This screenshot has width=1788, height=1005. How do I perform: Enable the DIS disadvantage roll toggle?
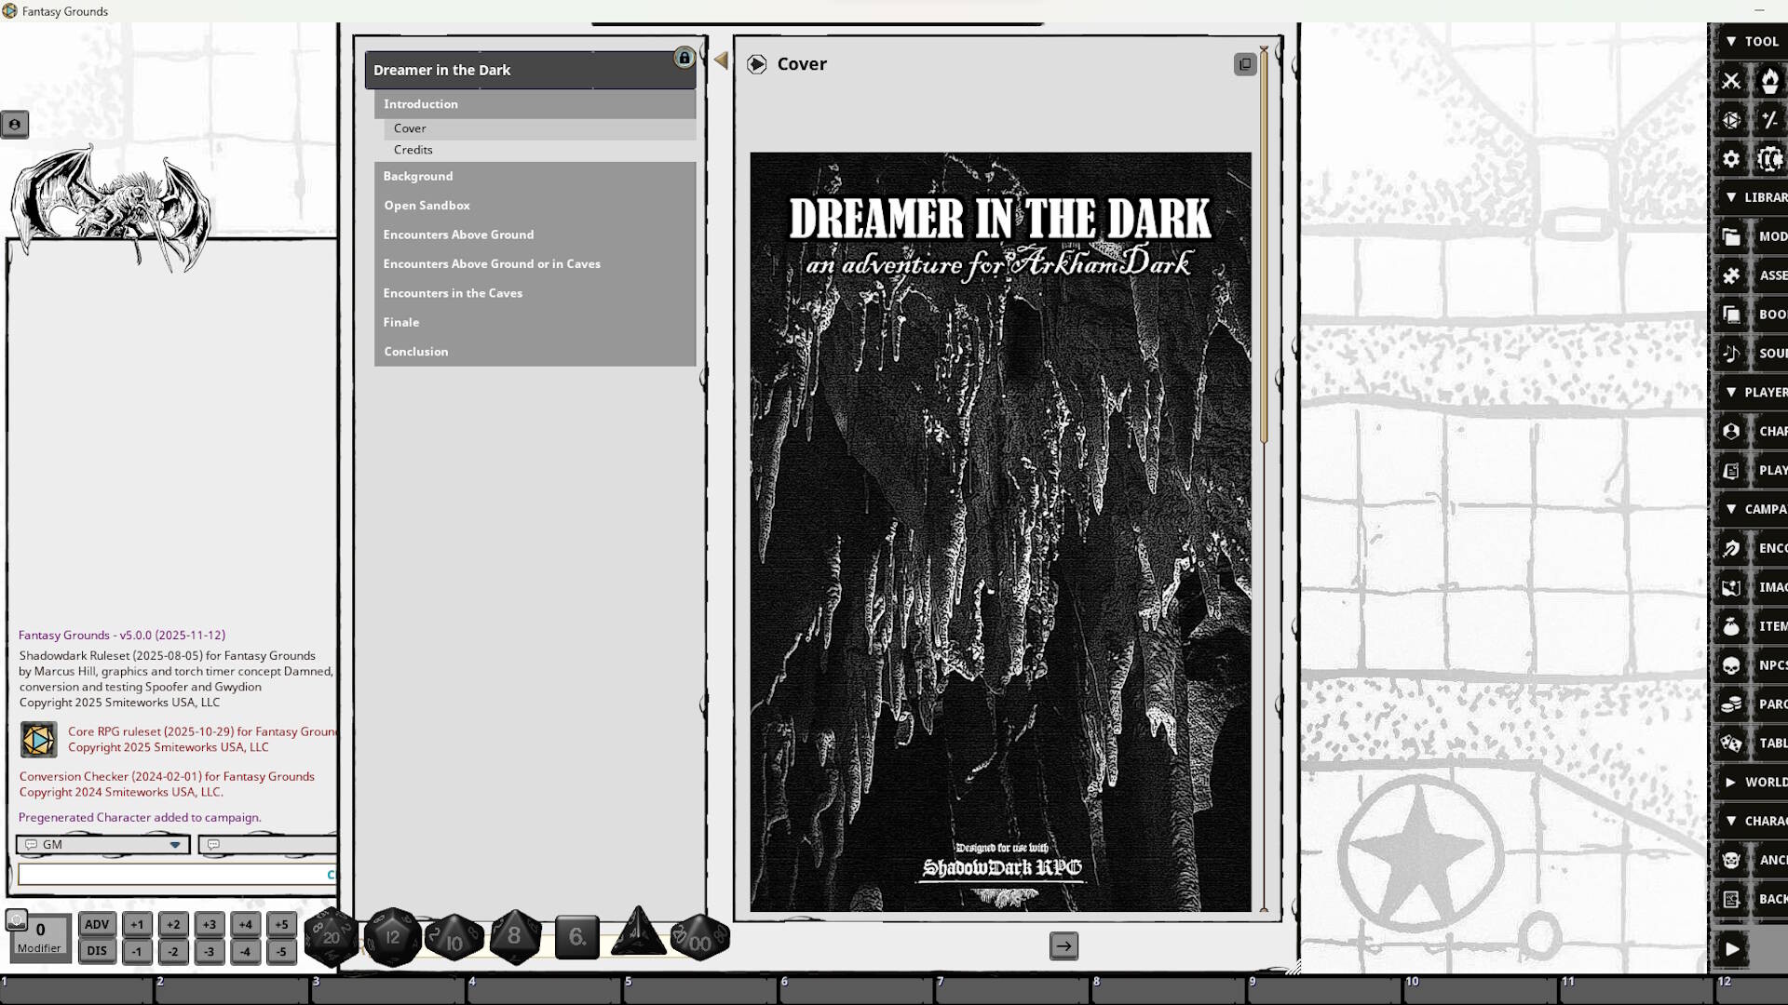(x=97, y=951)
